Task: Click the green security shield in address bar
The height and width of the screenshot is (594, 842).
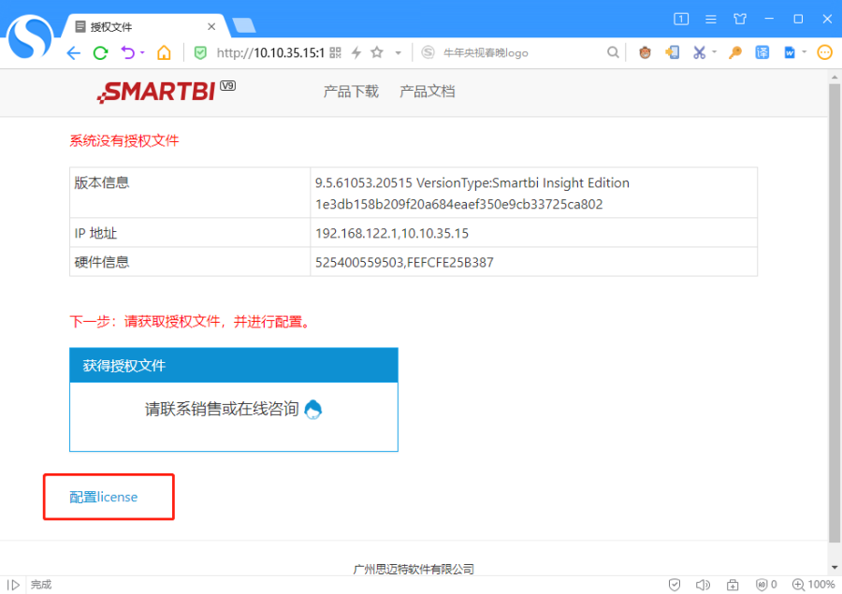Action: [200, 52]
